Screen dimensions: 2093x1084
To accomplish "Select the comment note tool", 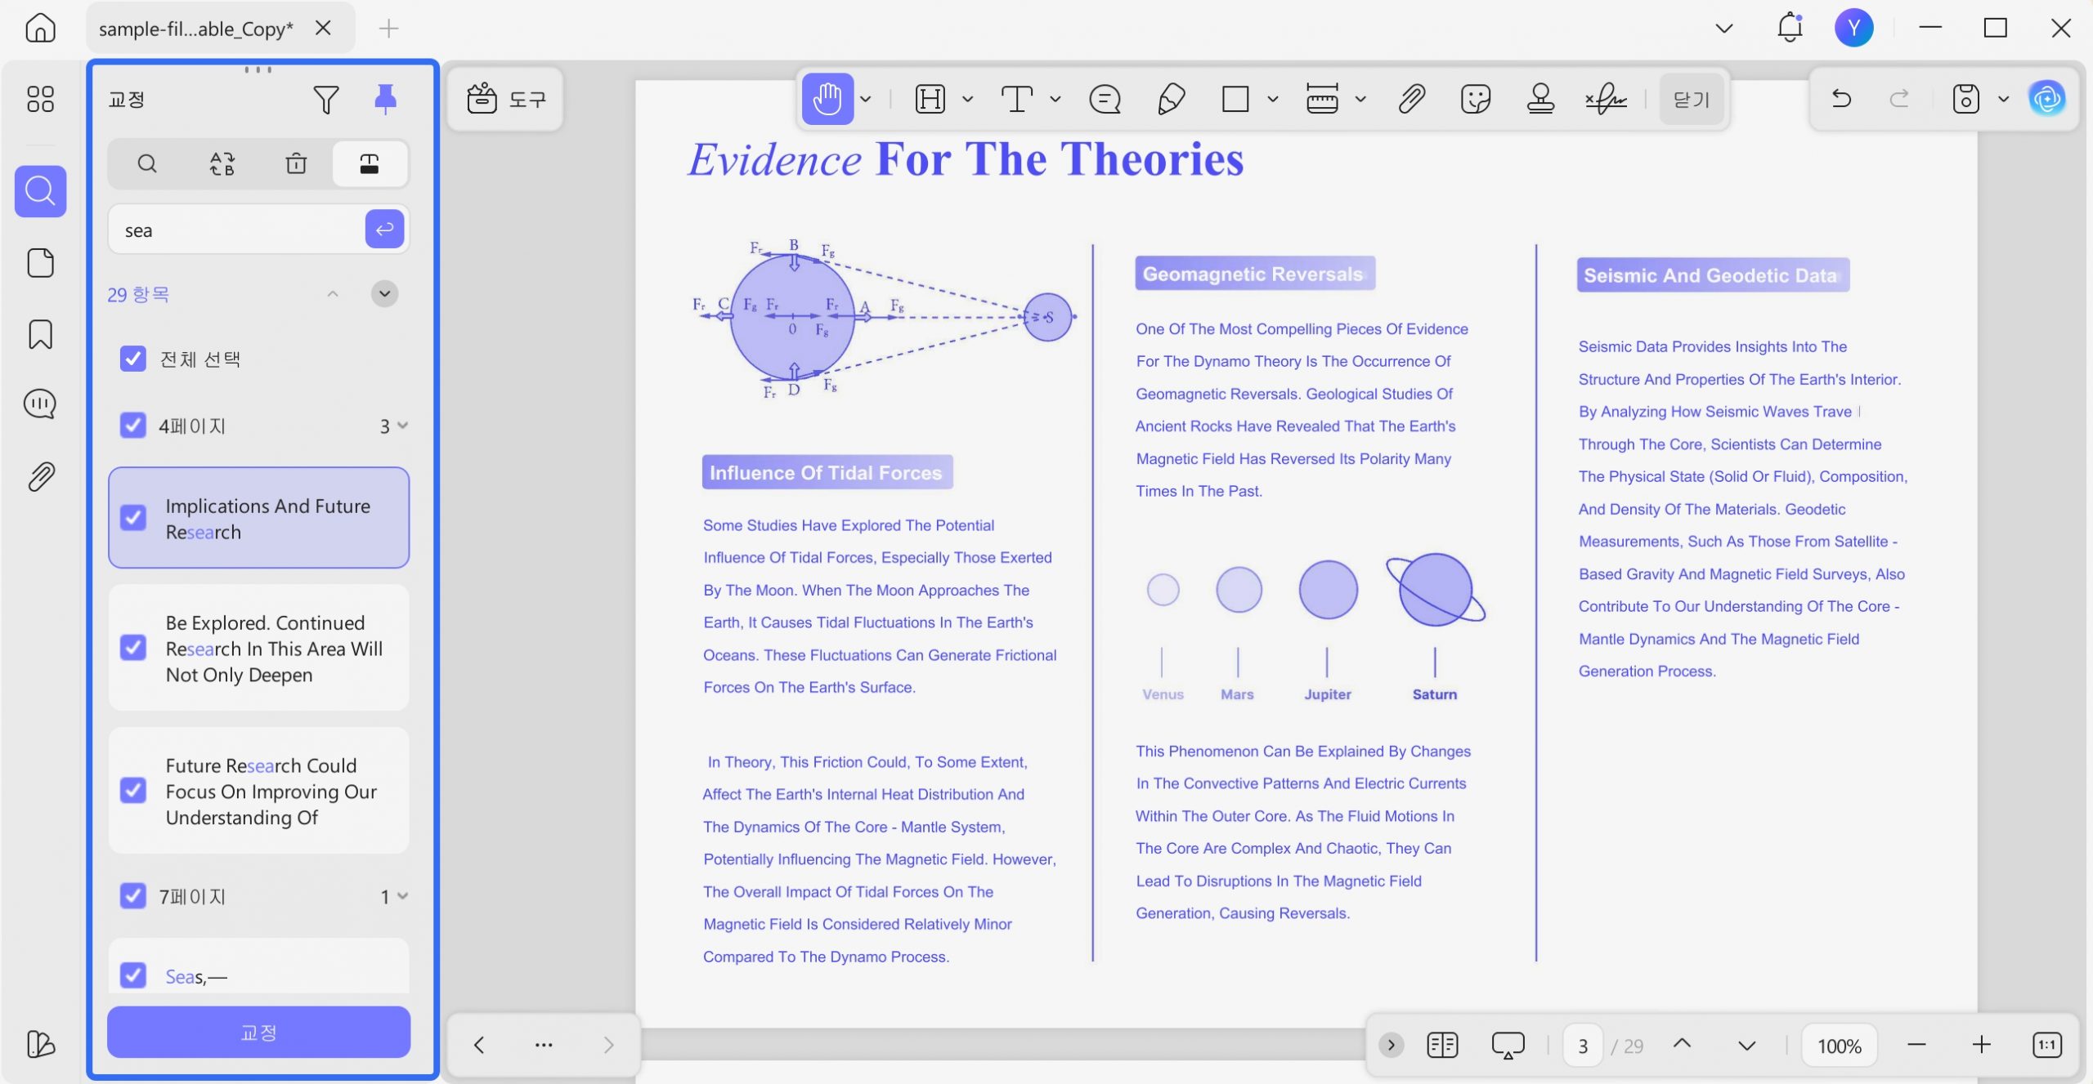I will point(1105,99).
